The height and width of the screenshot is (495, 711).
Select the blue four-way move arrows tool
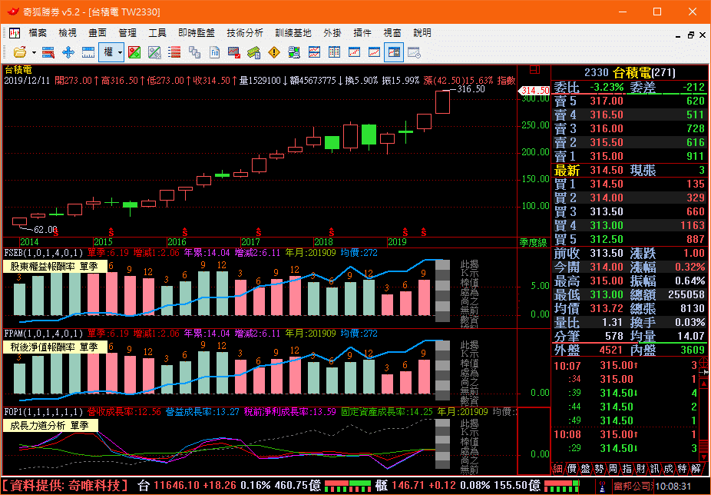68,53
